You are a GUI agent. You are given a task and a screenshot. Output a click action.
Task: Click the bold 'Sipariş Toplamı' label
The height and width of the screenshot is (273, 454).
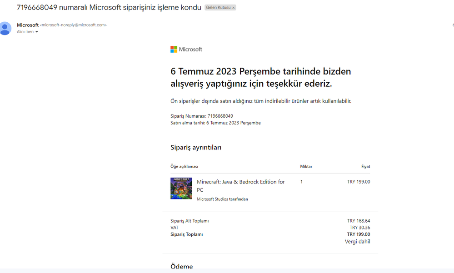tap(186, 234)
